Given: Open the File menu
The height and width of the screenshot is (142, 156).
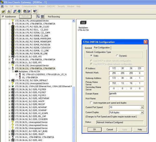Looking at the screenshot, I should click(6, 6).
